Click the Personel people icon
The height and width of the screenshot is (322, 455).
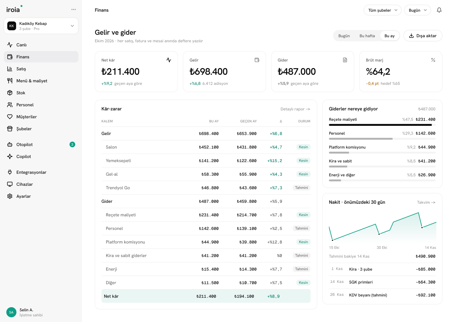pyautogui.click(x=10, y=105)
